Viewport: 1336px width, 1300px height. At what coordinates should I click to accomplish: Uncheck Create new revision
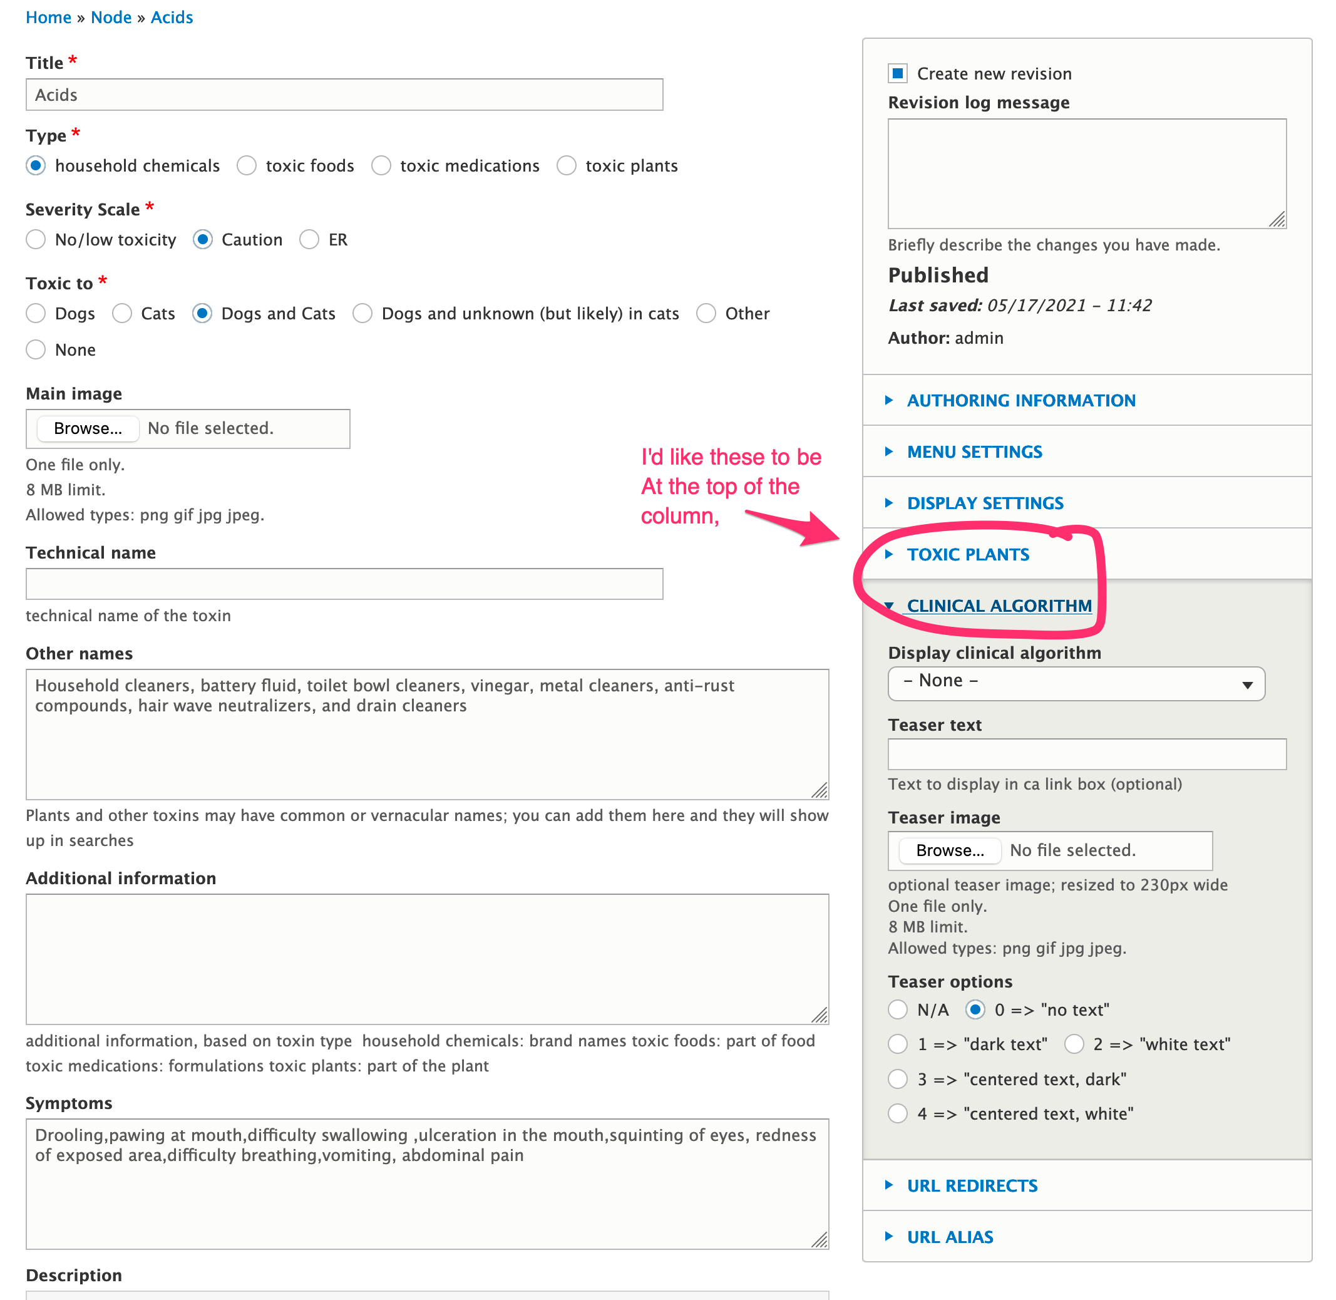tap(898, 73)
